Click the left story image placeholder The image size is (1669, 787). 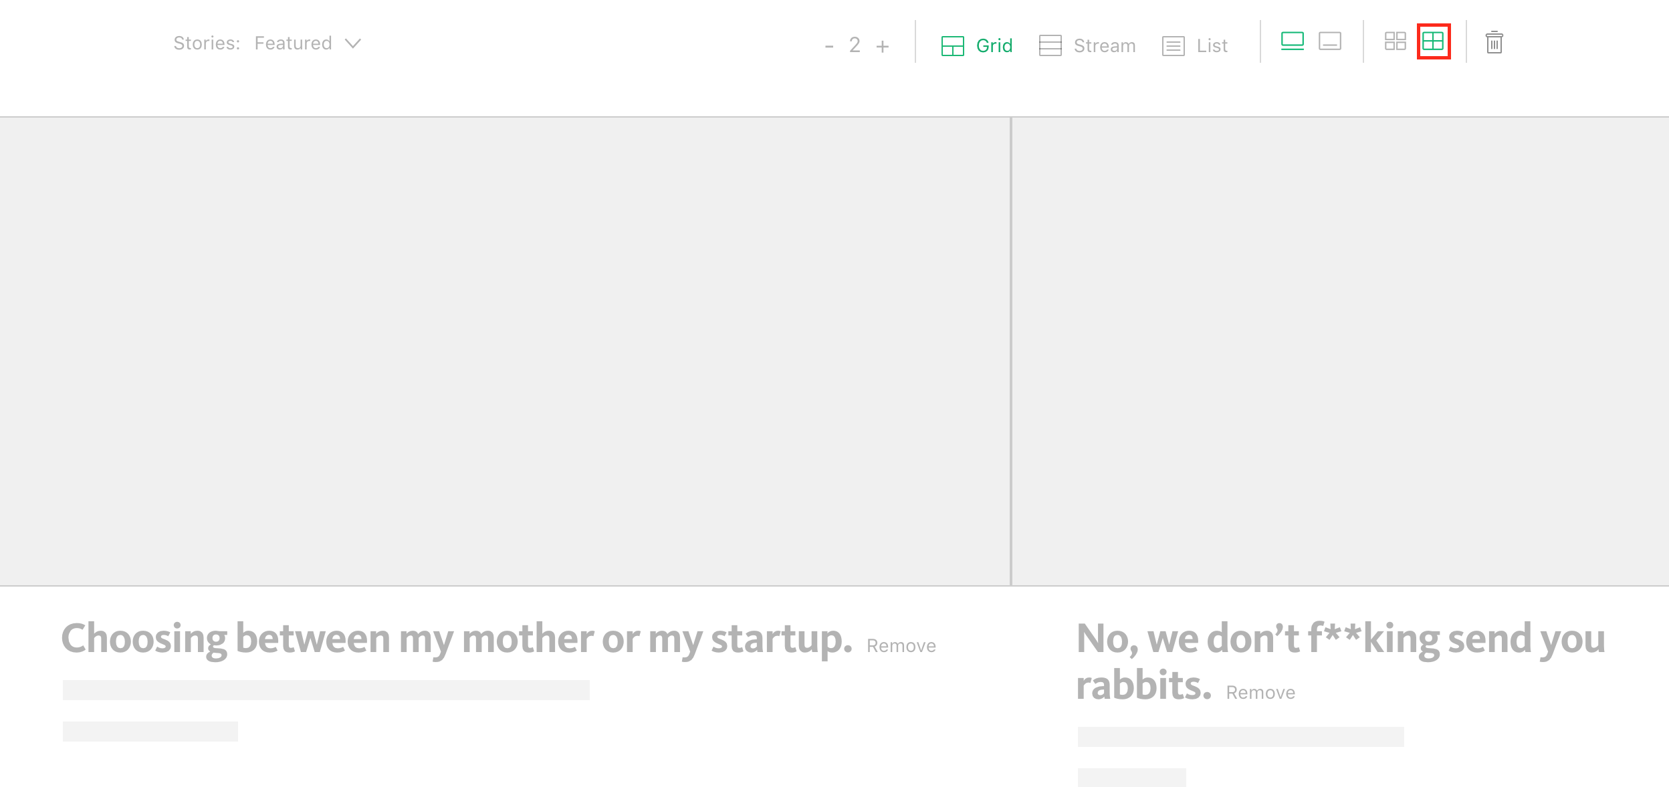pos(505,351)
